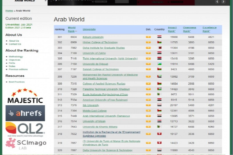Sort table by World Rank column
This screenshot has height=155, width=233.
pos(72,29)
